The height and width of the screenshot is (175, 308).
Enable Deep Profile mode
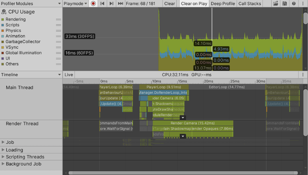coord(223,4)
